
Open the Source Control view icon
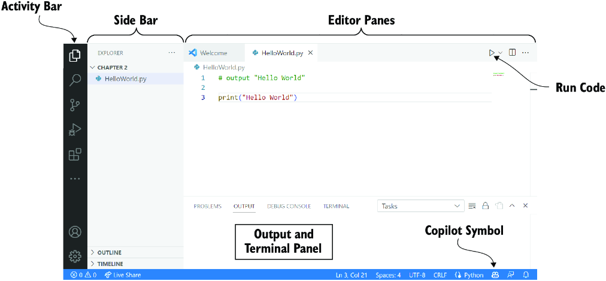coord(75,105)
